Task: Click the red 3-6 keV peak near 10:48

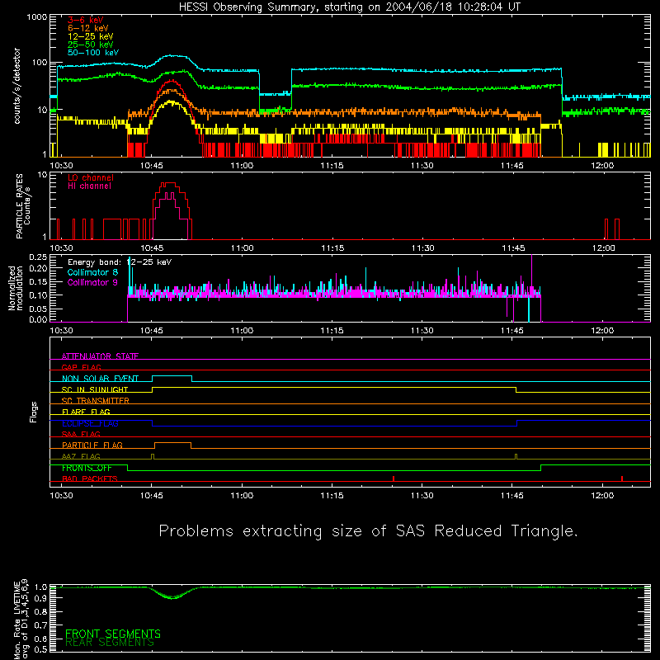Action: pos(172,81)
